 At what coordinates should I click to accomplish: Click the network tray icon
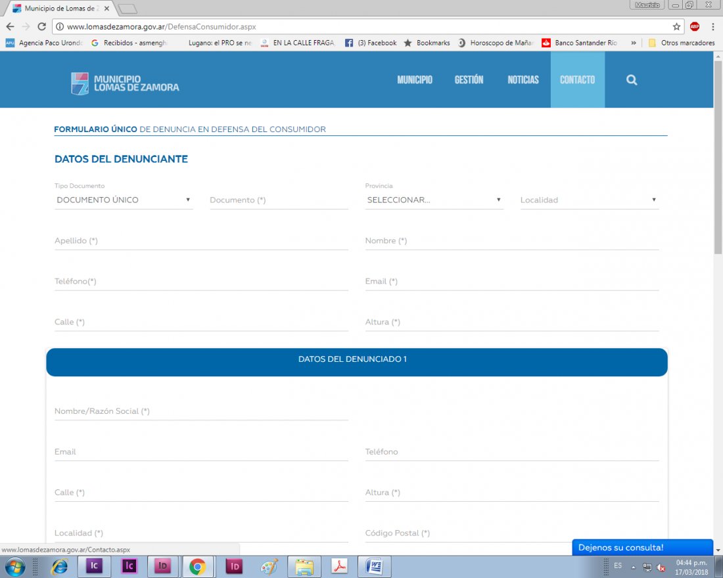(647, 567)
